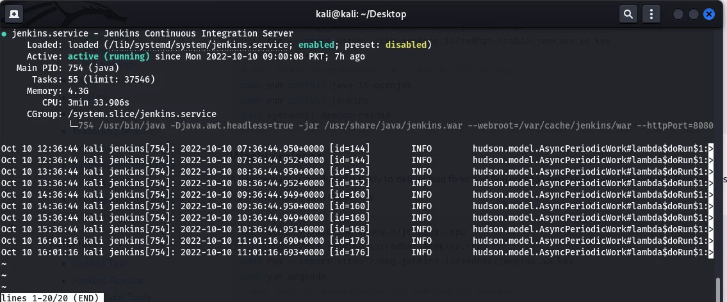Click the green 'enabled' word in Loaded line
The image size is (727, 302).
tap(316, 45)
